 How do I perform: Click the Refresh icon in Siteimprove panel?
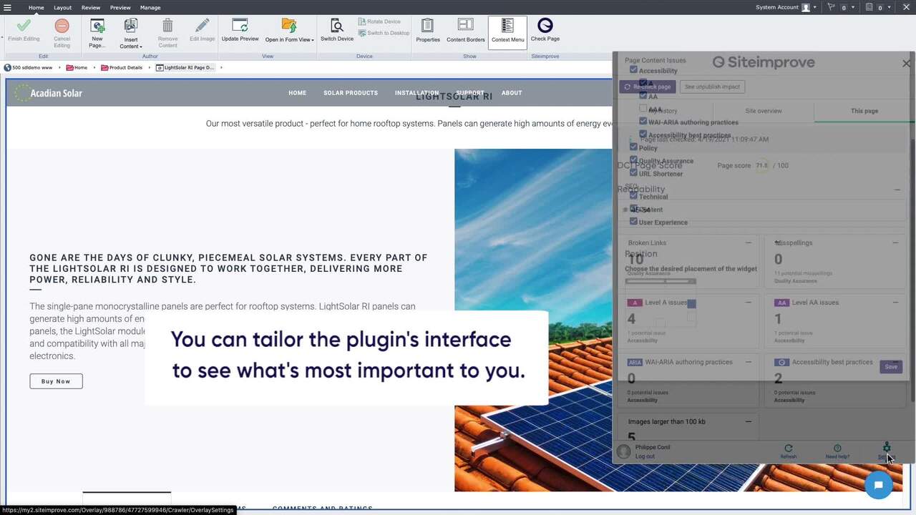(789, 448)
